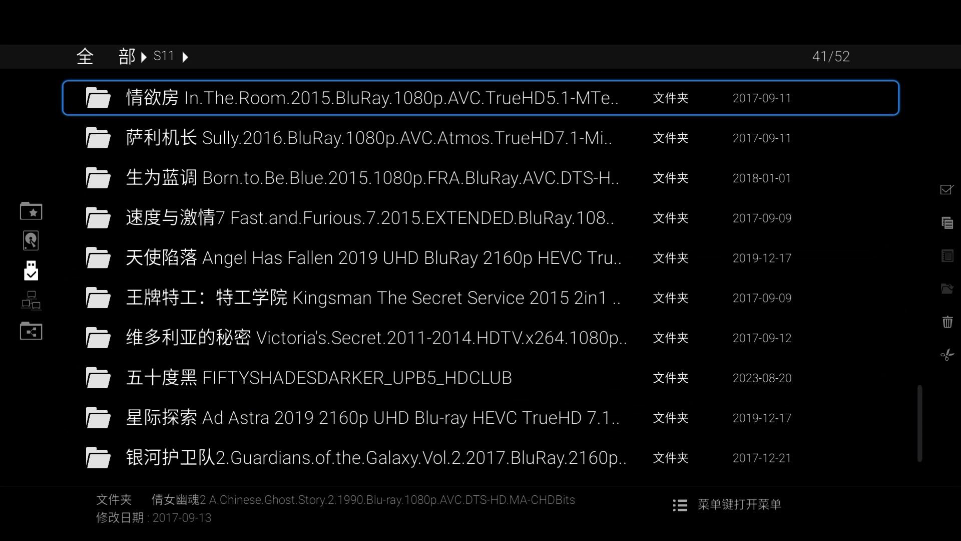The image size is (961, 541).
Task: Go to 全部 root breadcrumb
Action: (x=106, y=57)
